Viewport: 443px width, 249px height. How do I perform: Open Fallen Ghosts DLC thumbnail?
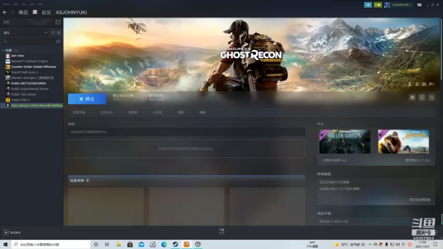[344, 142]
